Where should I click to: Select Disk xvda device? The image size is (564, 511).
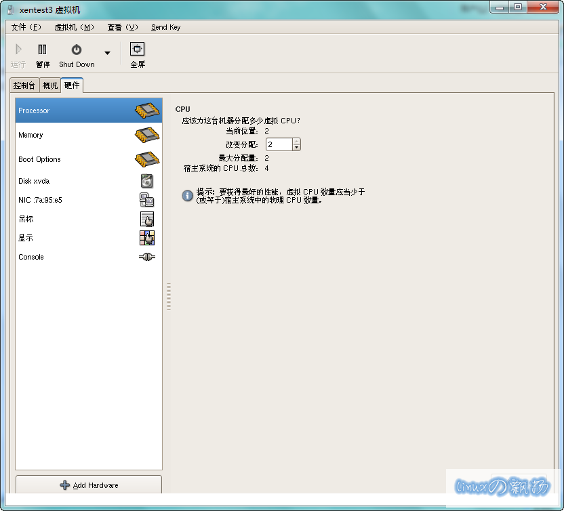point(88,181)
